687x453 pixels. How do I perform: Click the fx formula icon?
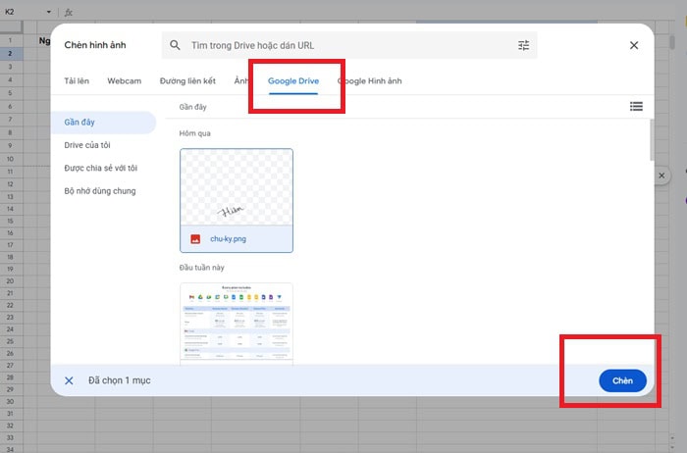[x=67, y=13]
